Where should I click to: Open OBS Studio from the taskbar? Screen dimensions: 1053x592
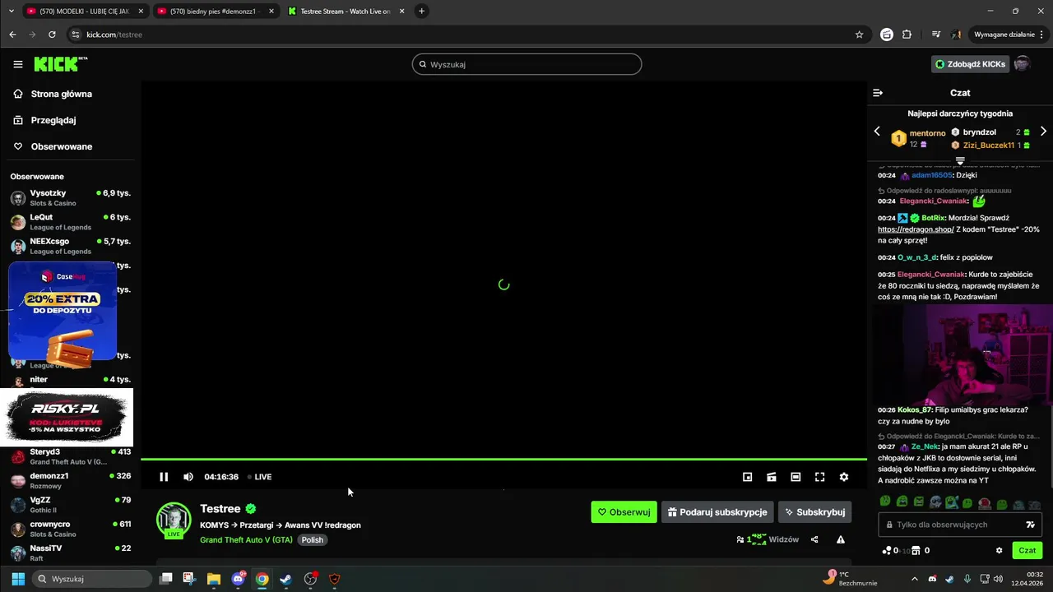point(310,579)
